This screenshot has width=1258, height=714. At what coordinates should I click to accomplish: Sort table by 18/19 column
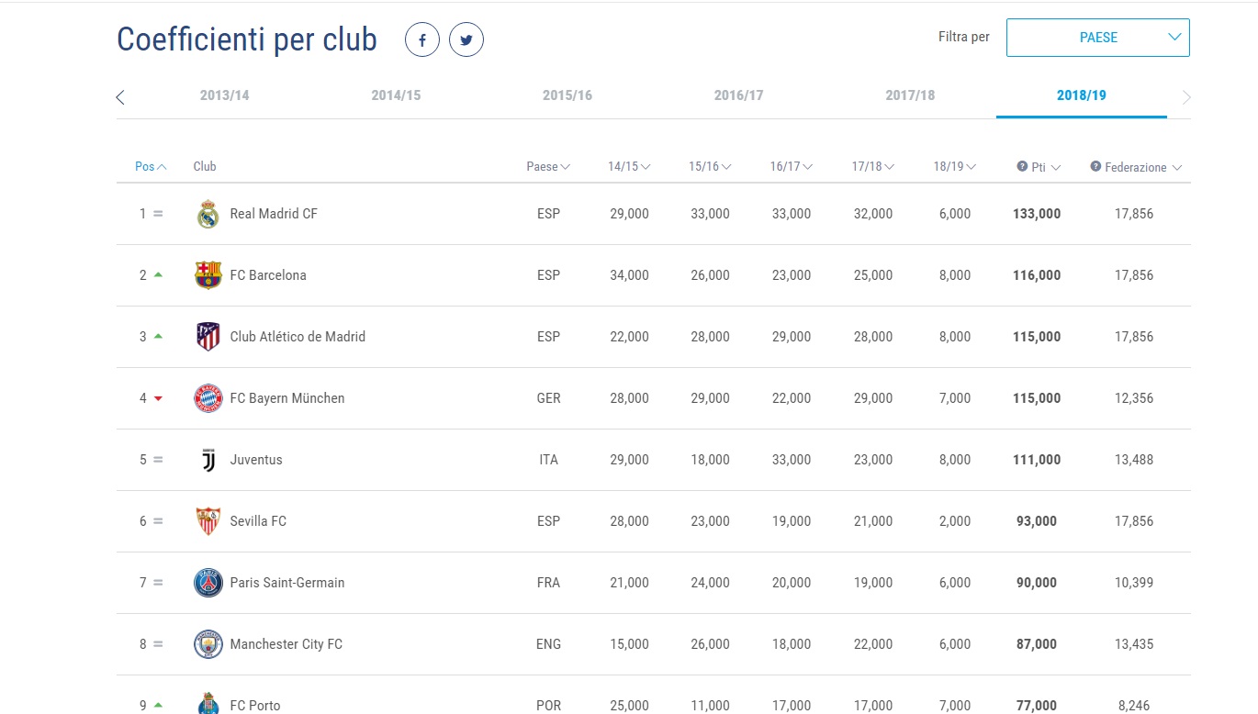click(x=954, y=167)
